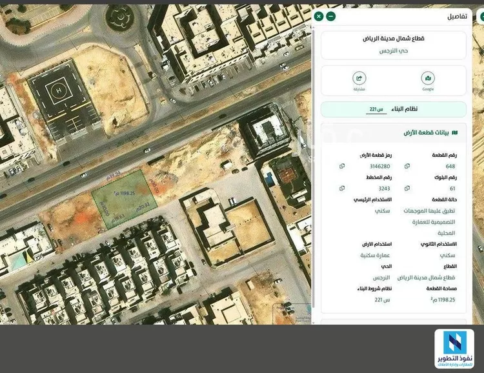Image resolution: width=484 pixels, height=373 pixels.
Task: Close the تفاصيل details panel
Action: [319, 16]
